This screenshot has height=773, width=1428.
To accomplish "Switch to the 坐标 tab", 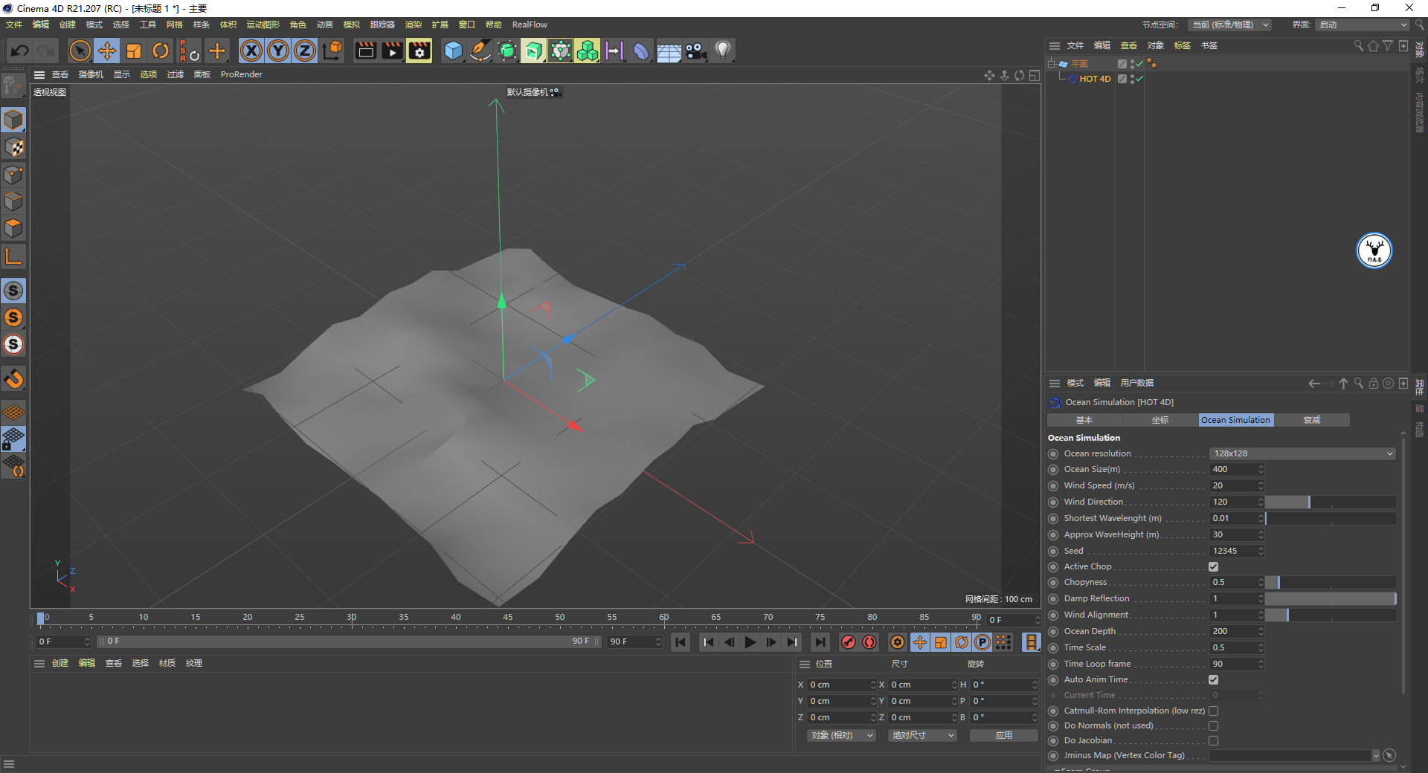I will tap(1160, 420).
